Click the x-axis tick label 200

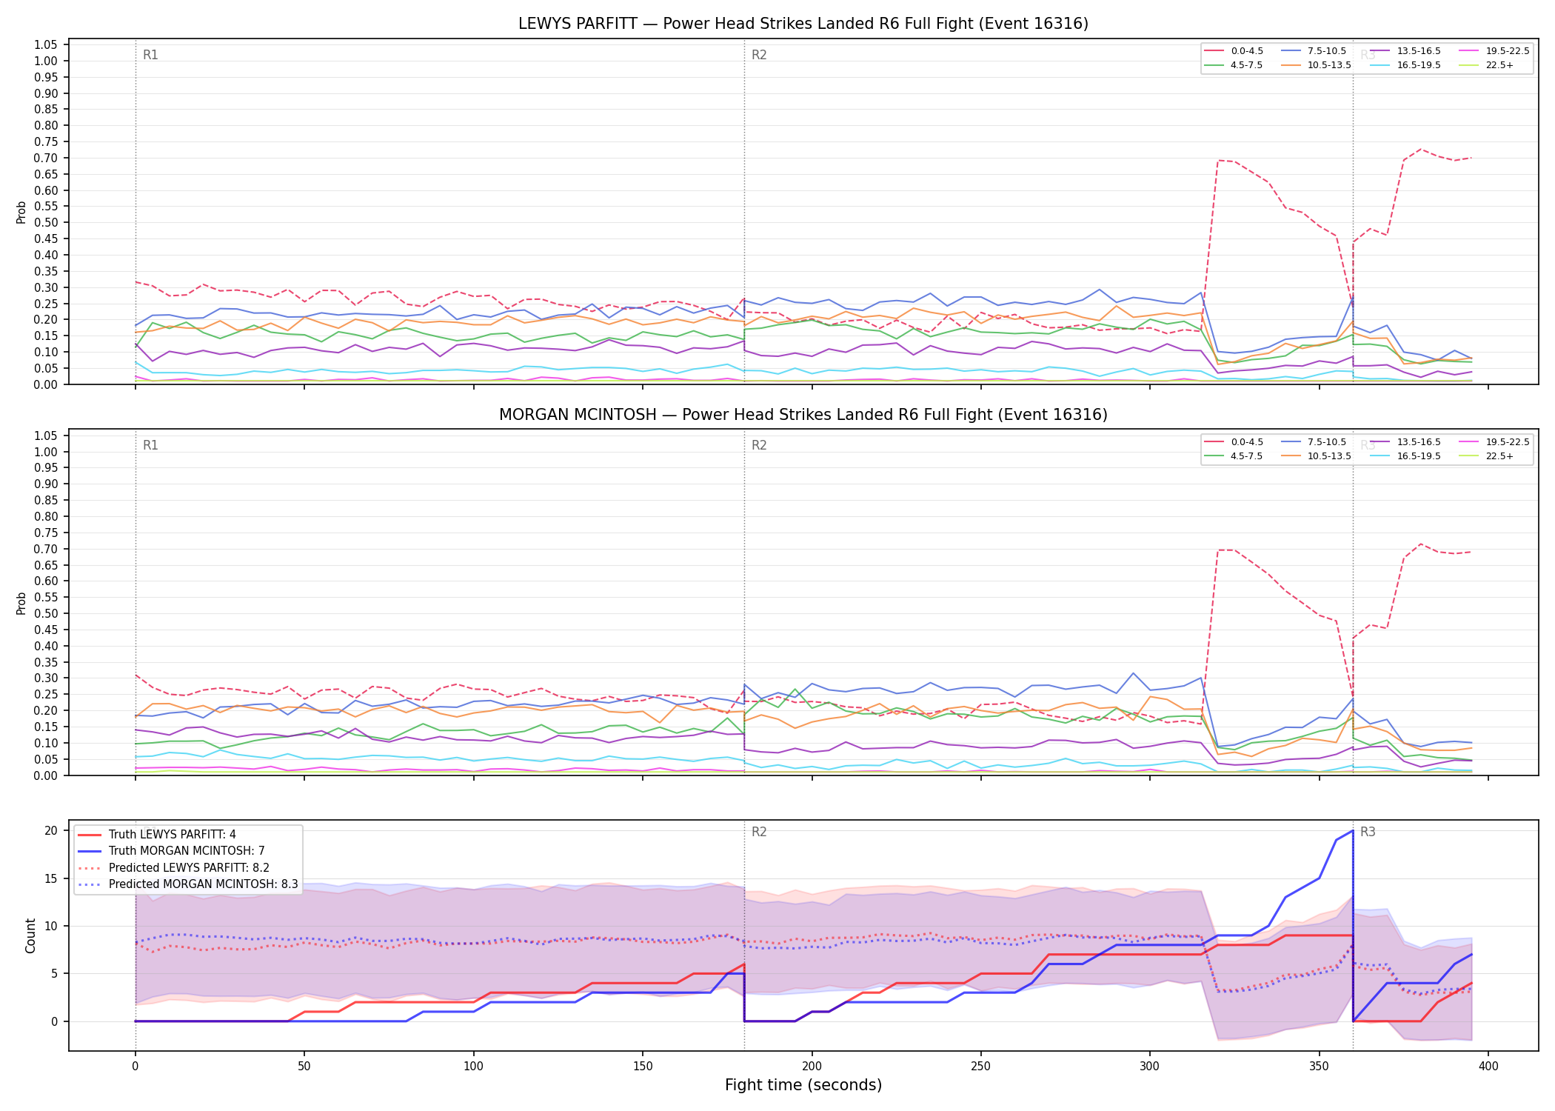(812, 1067)
